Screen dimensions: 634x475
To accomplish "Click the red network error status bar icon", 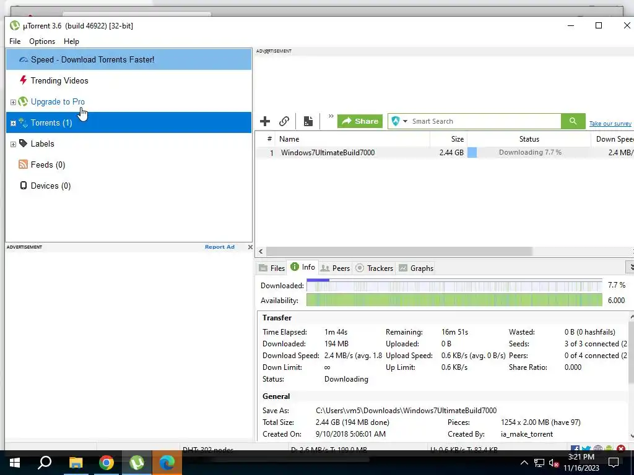I will [621, 448].
